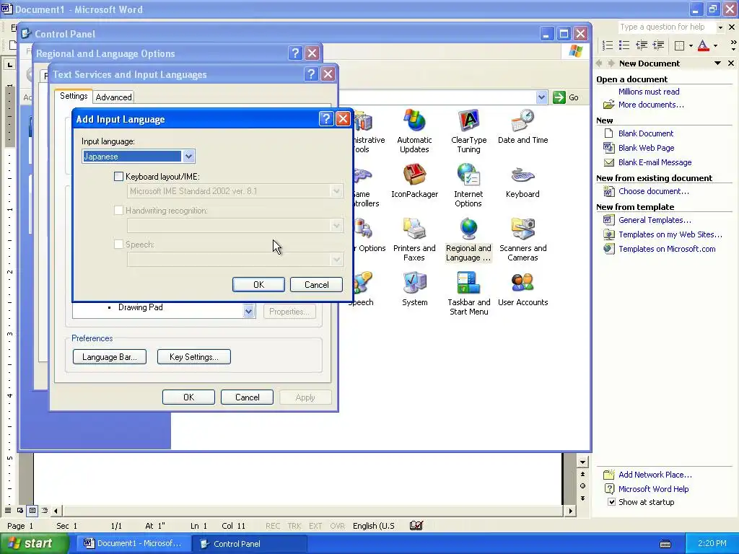Image resolution: width=739 pixels, height=554 pixels.
Task: Click Add Network Place link
Action: [x=655, y=475]
